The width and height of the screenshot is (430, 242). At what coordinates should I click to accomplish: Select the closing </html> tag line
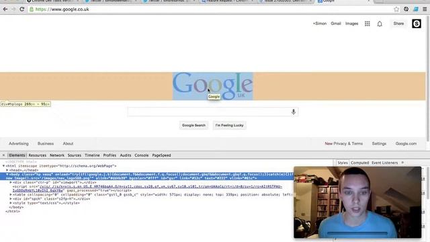[13, 211]
